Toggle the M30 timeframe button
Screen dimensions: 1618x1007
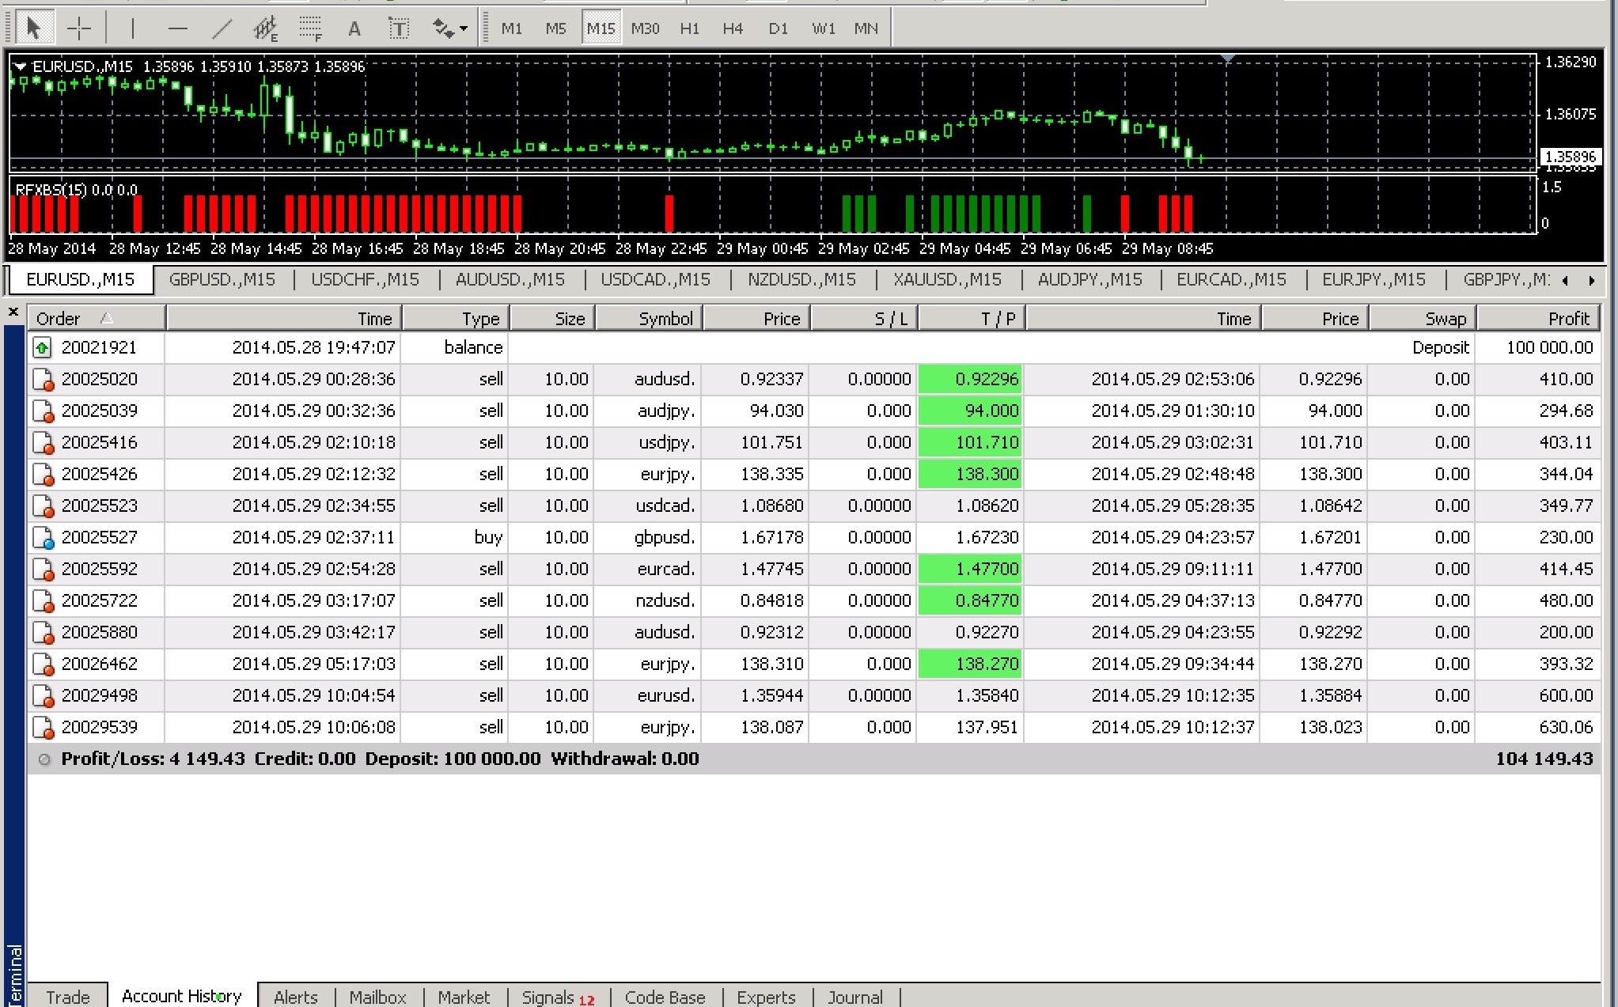[x=645, y=29]
